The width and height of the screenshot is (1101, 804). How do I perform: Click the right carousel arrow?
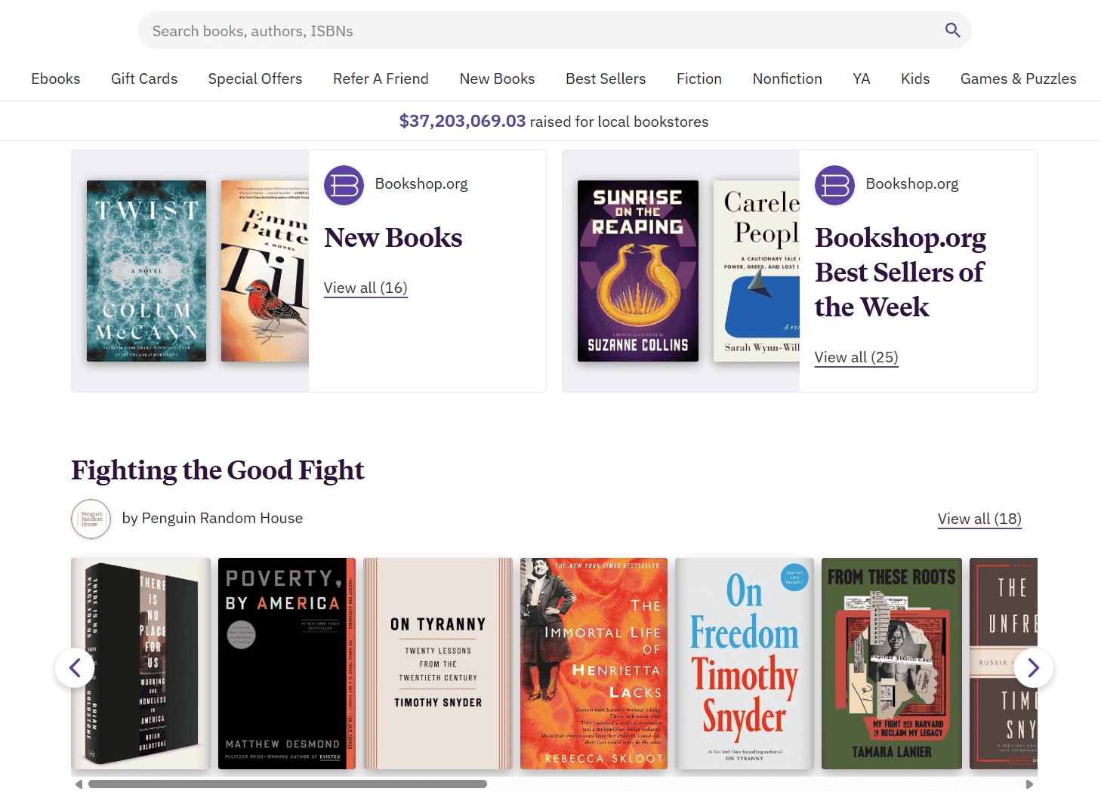(1033, 667)
